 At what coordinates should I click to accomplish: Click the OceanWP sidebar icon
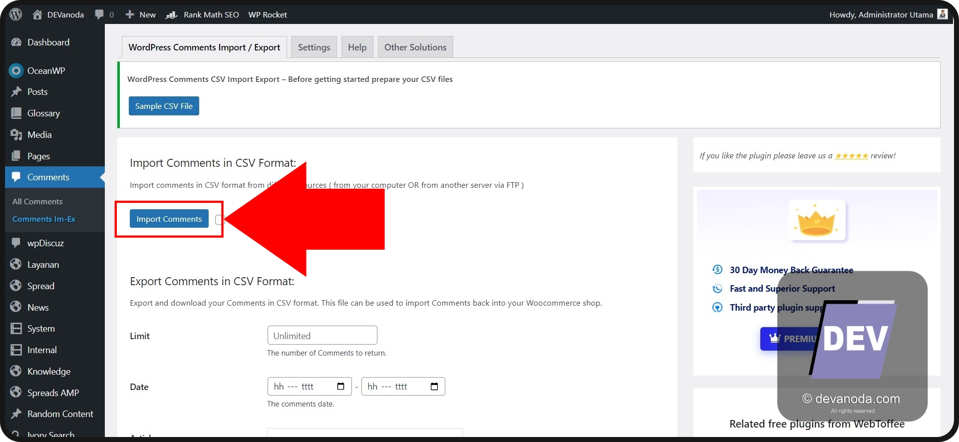click(x=16, y=71)
